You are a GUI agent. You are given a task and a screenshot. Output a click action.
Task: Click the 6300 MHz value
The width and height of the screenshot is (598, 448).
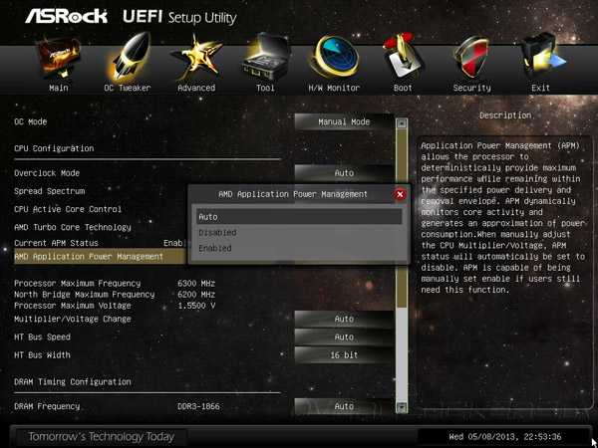coord(196,284)
